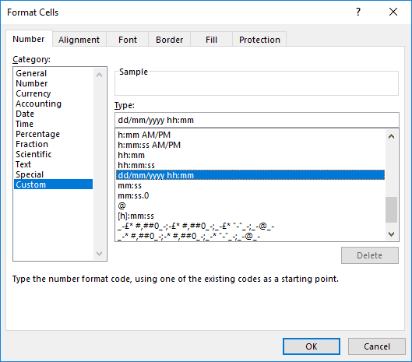The width and height of the screenshot is (412, 362).
Task: Open the Protection tab
Action: coord(259,40)
